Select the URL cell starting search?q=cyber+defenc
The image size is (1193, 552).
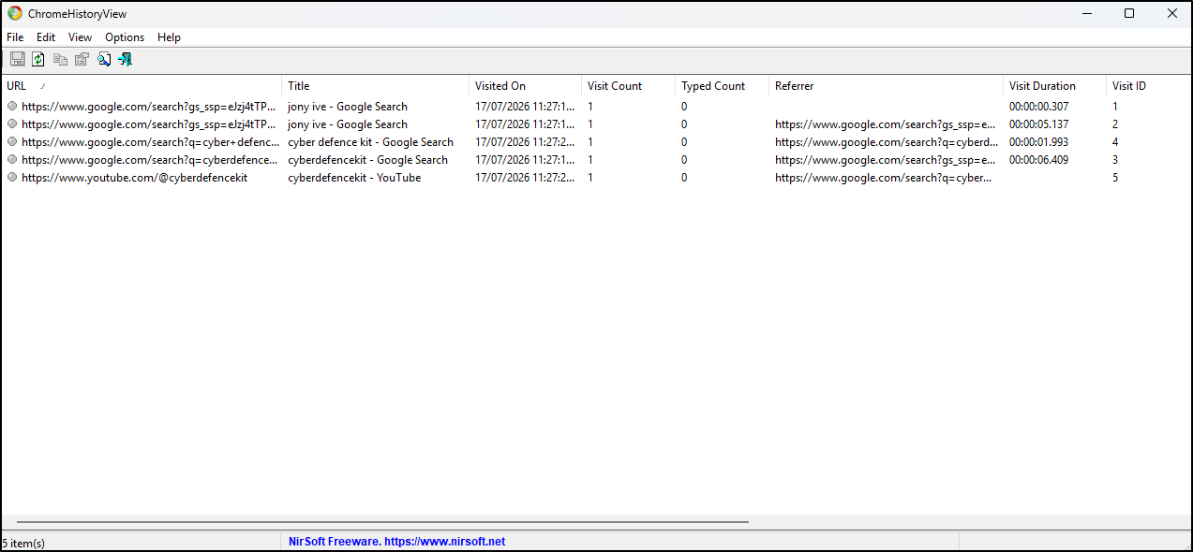tap(150, 142)
